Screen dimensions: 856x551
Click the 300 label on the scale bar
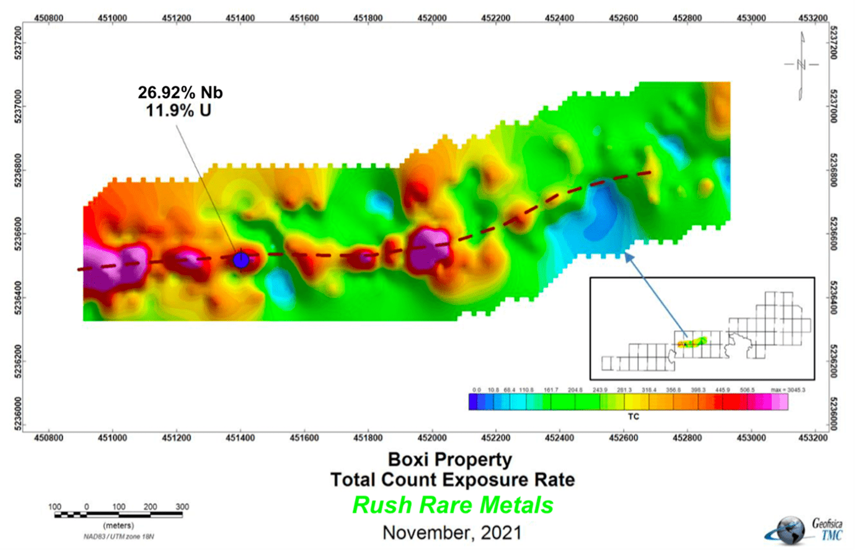pos(182,507)
